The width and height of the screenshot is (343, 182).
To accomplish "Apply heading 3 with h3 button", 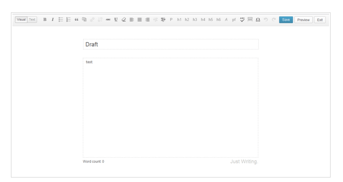I will pos(195,20).
